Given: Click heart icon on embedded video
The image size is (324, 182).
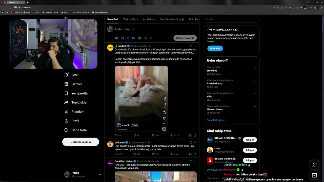Looking at the screenshot, I should tap(164, 98).
